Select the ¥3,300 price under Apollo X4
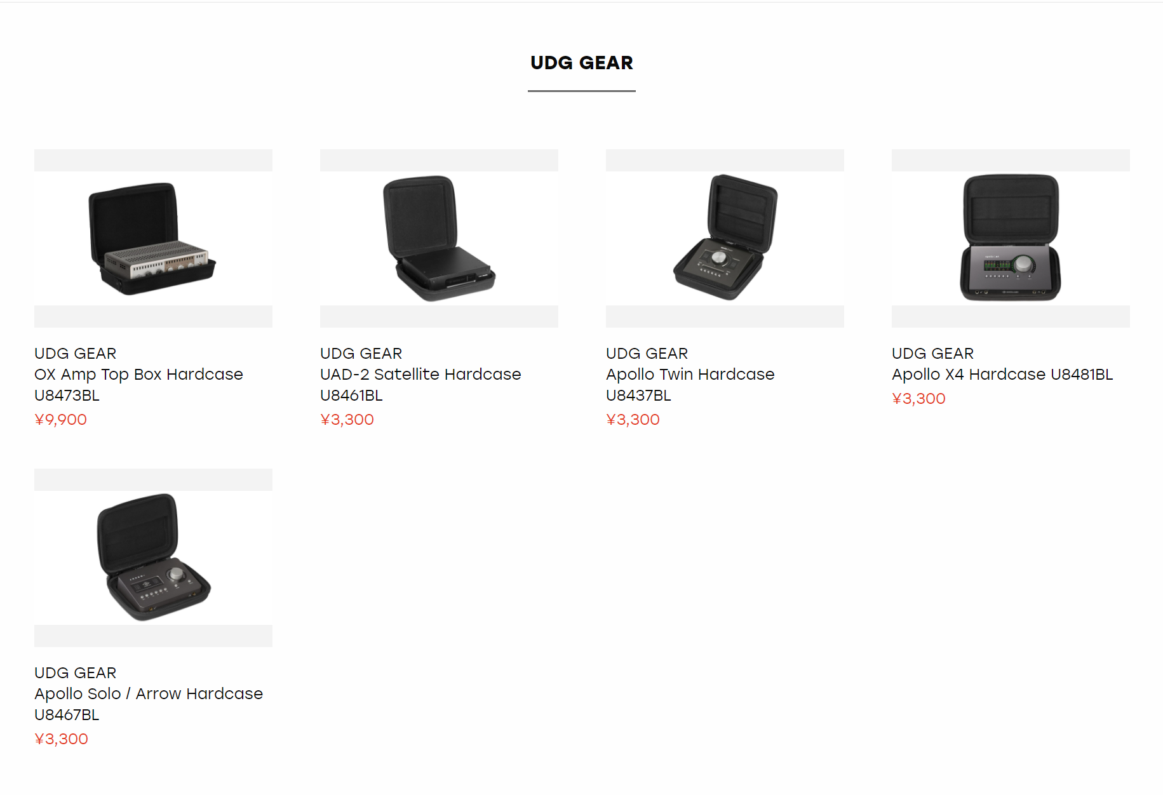 click(x=918, y=399)
